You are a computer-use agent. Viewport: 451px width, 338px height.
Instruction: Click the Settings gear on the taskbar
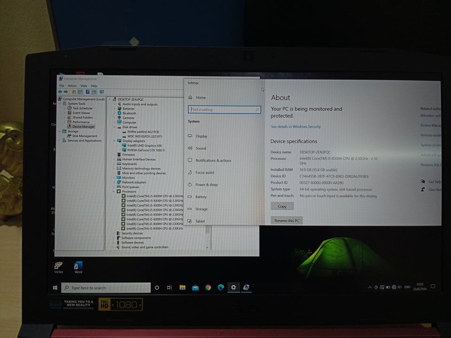point(233,287)
